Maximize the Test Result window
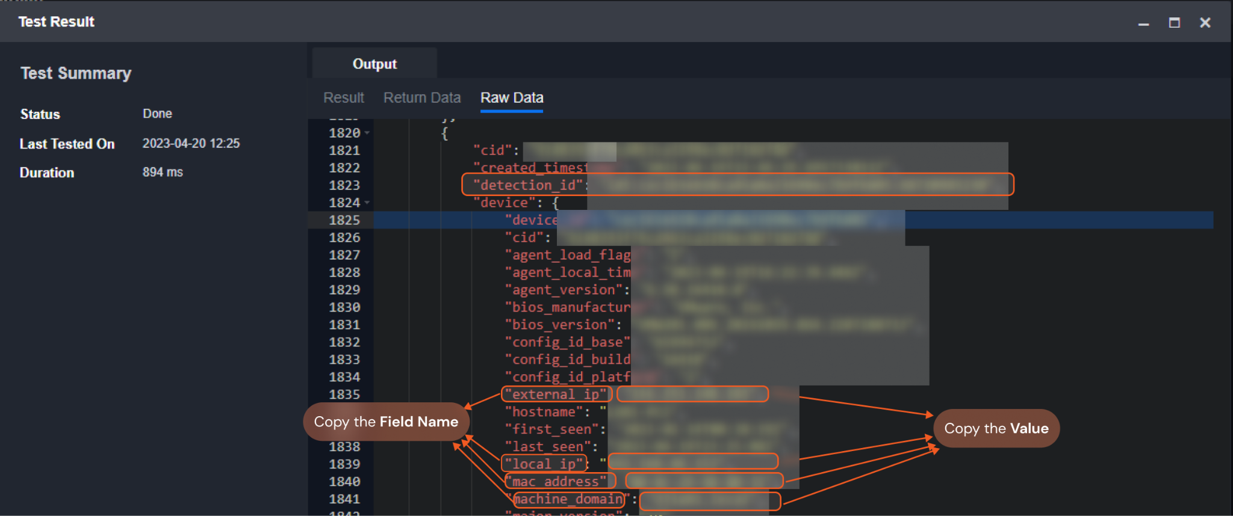The width and height of the screenshot is (1233, 516). (x=1174, y=23)
